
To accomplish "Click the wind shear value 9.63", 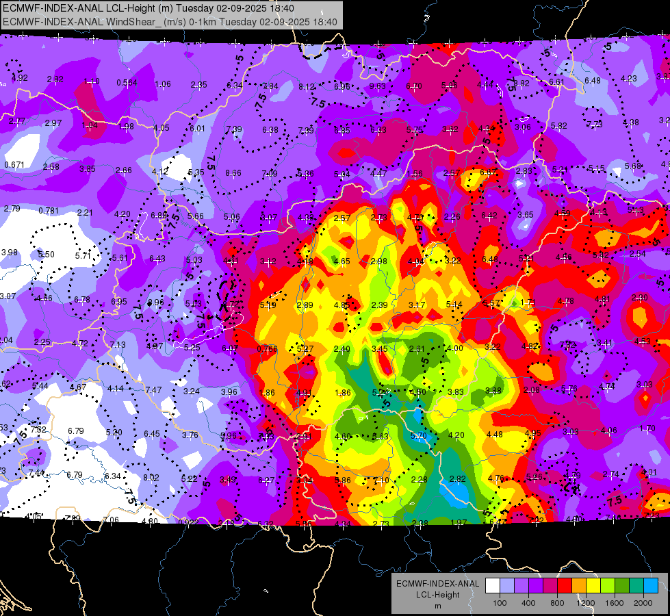I will coord(377,86).
